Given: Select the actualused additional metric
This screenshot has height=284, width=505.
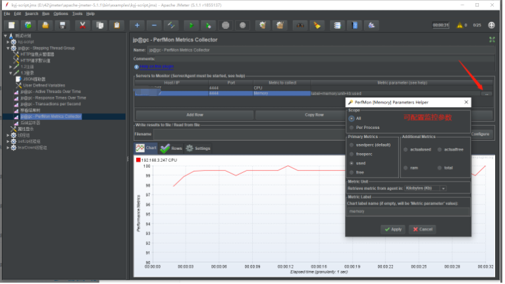Looking at the screenshot, I should [x=406, y=149].
